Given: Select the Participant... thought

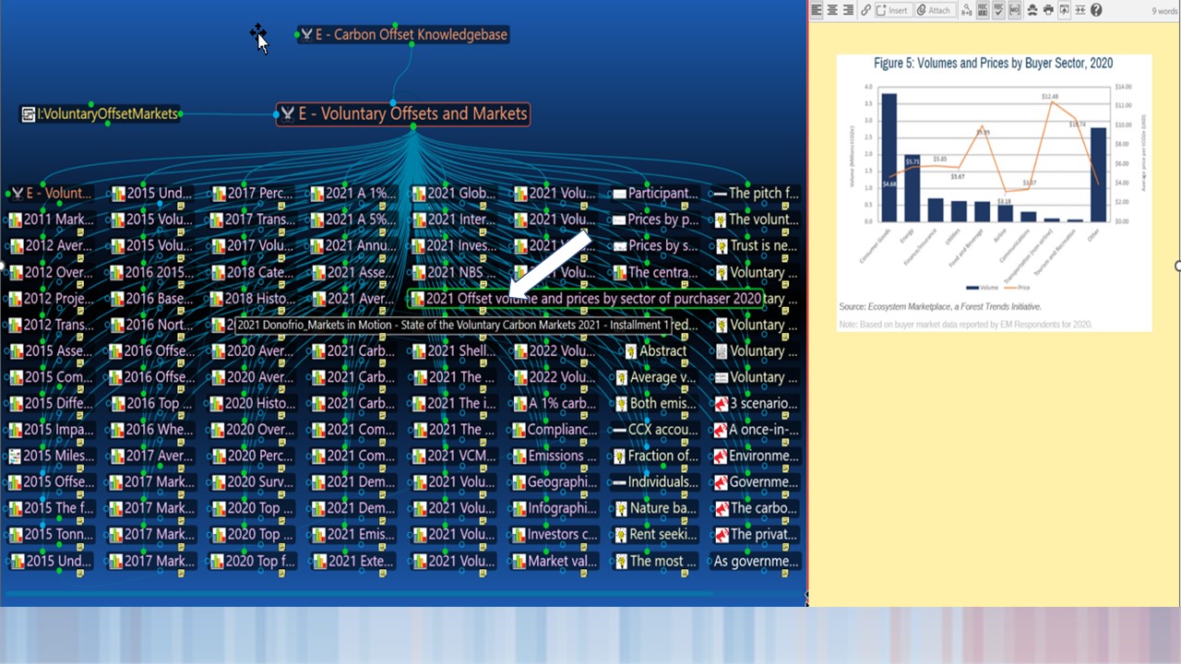Looking at the screenshot, I should pos(655,194).
